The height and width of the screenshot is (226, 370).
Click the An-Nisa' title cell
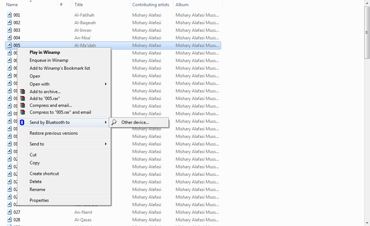(x=83, y=38)
